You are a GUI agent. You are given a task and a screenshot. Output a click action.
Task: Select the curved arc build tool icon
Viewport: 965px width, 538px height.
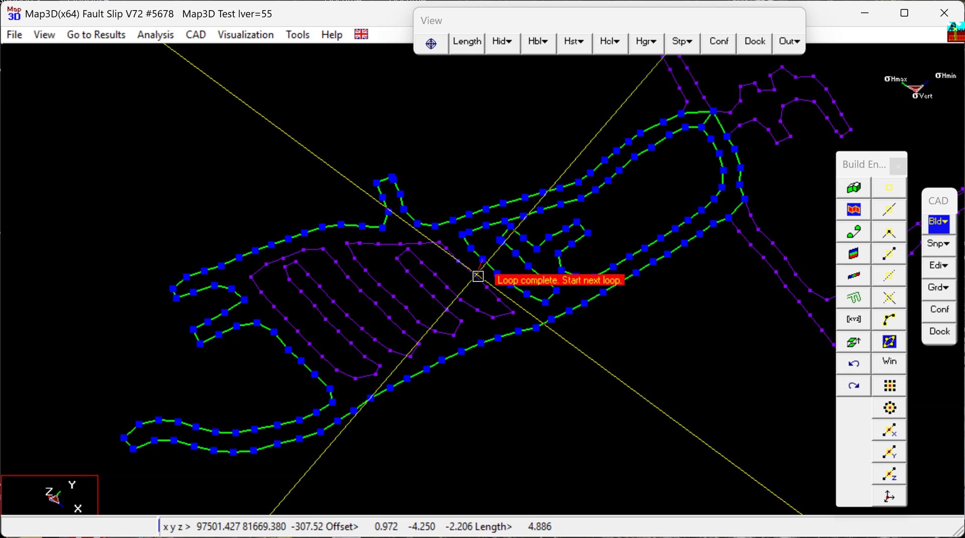889,319
